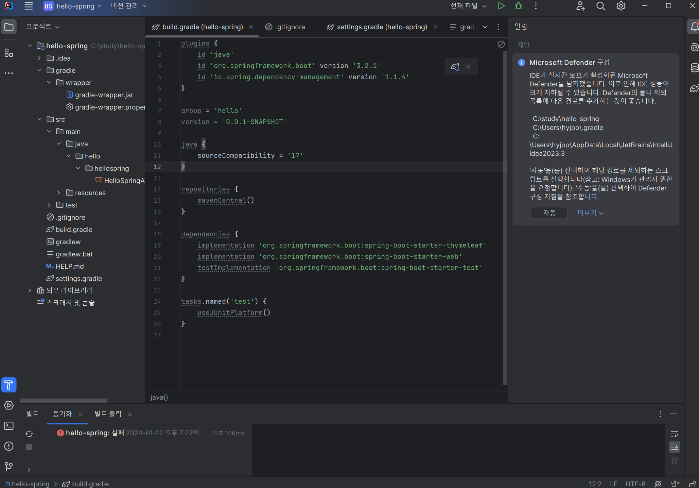699x488 pixels.
Task: Toggle file read-only lock icon
Action: (x=692, y=484)
